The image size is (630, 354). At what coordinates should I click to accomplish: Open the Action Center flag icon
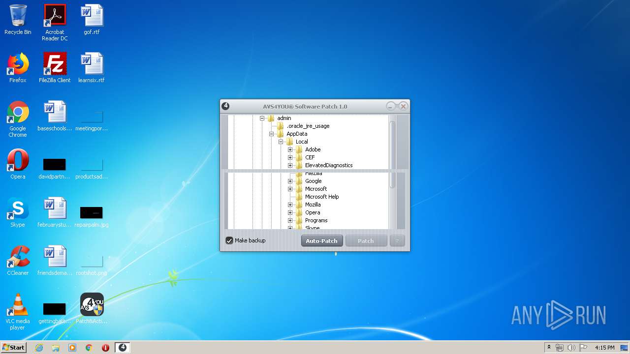tap(583, 348)
